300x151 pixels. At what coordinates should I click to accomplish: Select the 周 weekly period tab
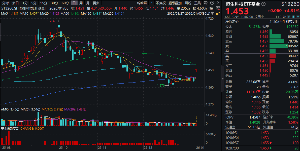point(81,3)
